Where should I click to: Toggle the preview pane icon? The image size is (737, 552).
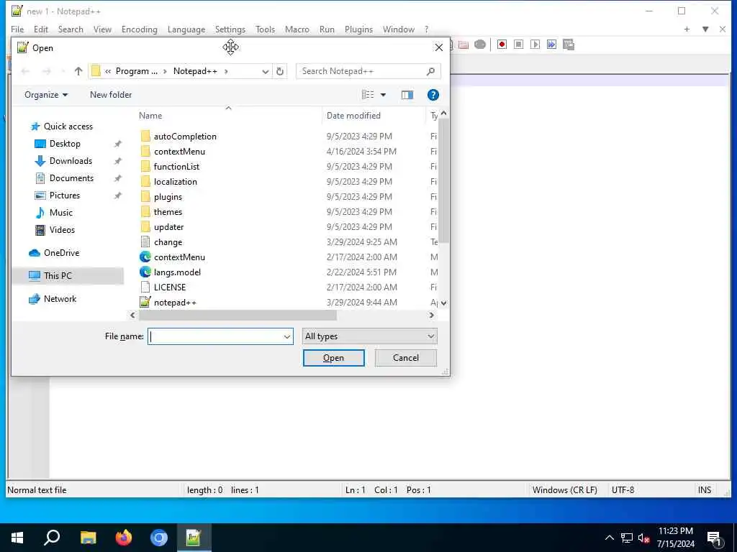407,95
